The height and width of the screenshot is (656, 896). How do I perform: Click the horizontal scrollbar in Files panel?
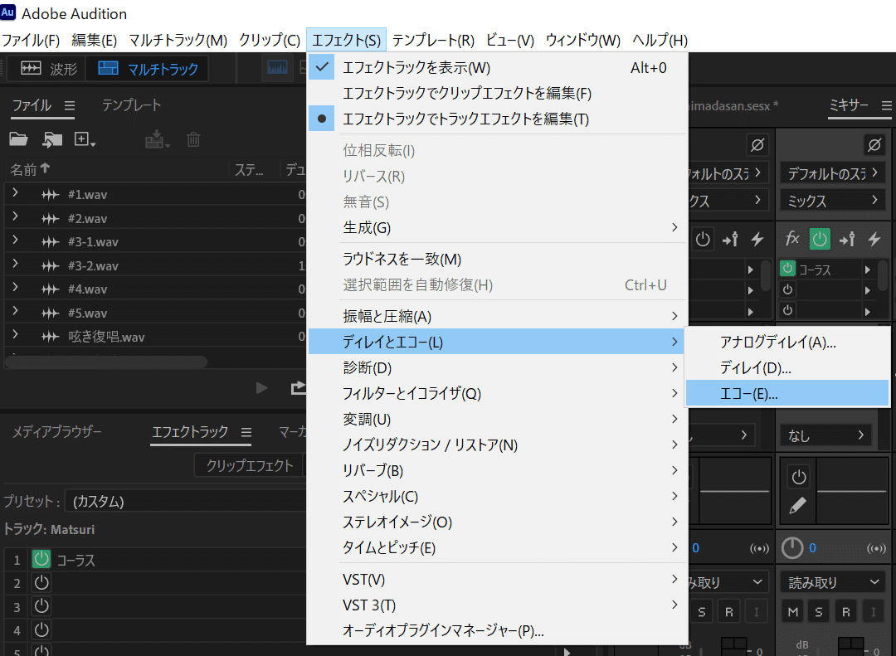(x=106, y=362)
